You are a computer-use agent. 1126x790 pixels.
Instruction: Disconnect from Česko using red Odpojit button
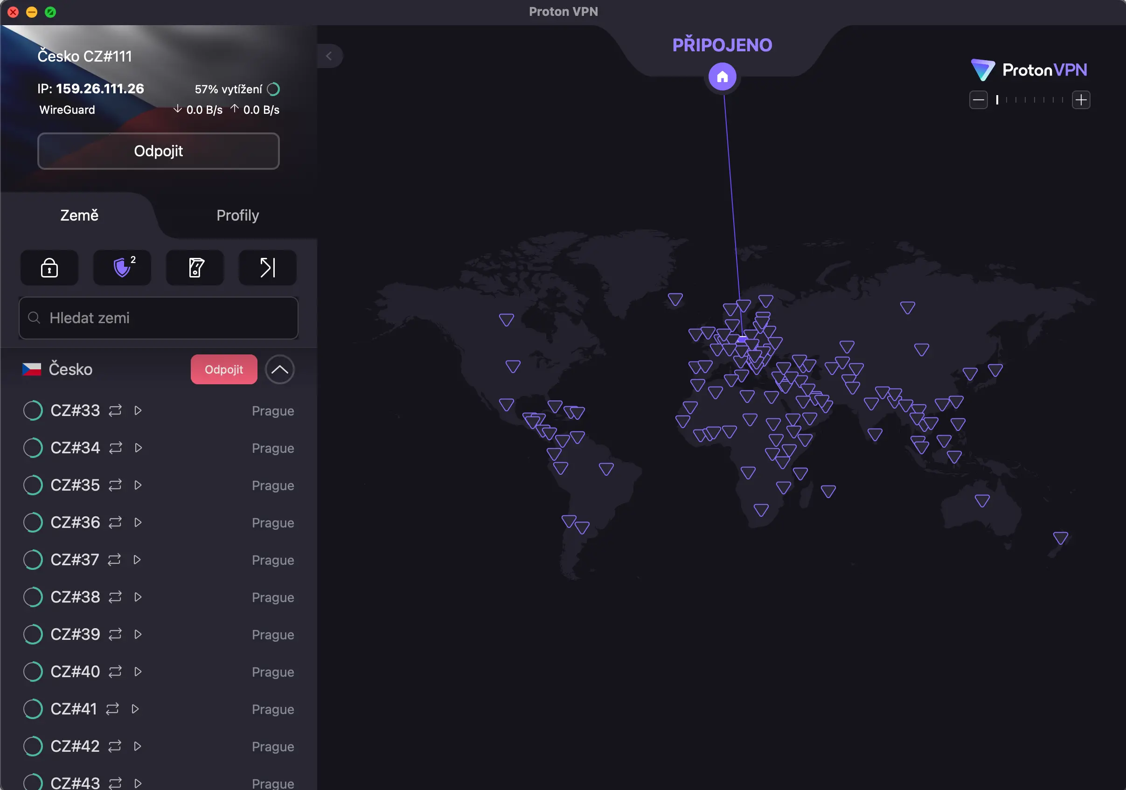223,369
